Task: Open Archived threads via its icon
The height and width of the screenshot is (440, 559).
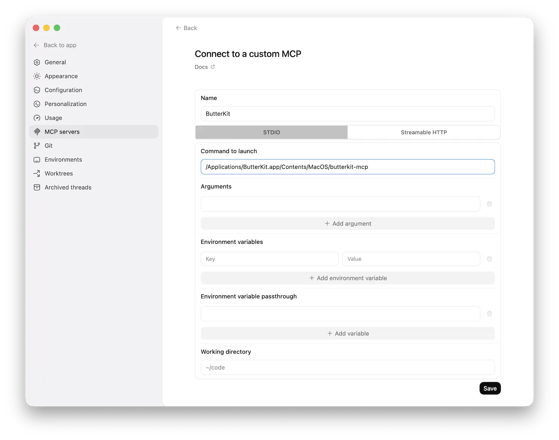Action: [x=37, y=187]
